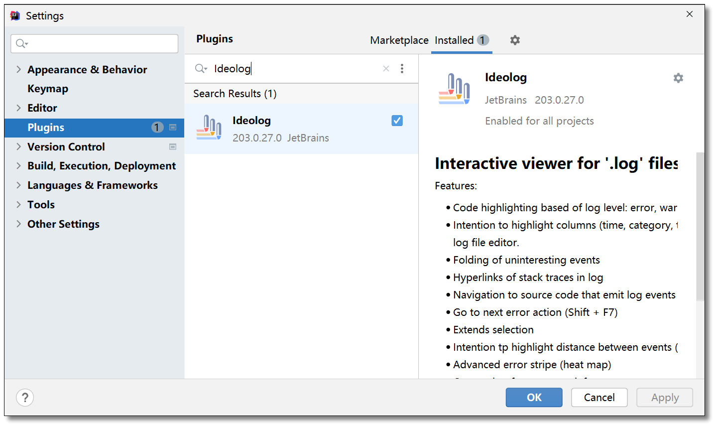Click 'Advanced error stripe (heat map)' bullet

click(x=532, y=365)
